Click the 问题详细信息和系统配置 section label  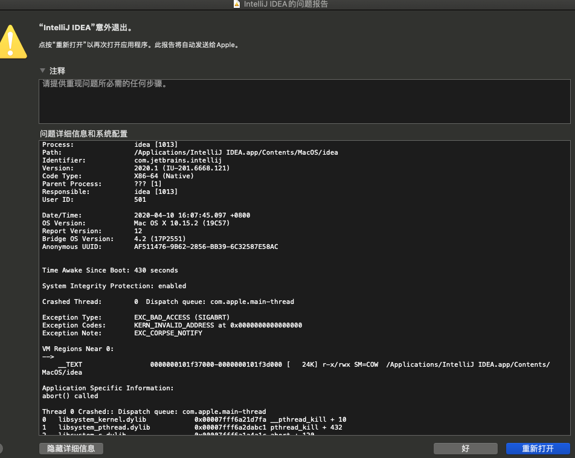click(83, 134)
